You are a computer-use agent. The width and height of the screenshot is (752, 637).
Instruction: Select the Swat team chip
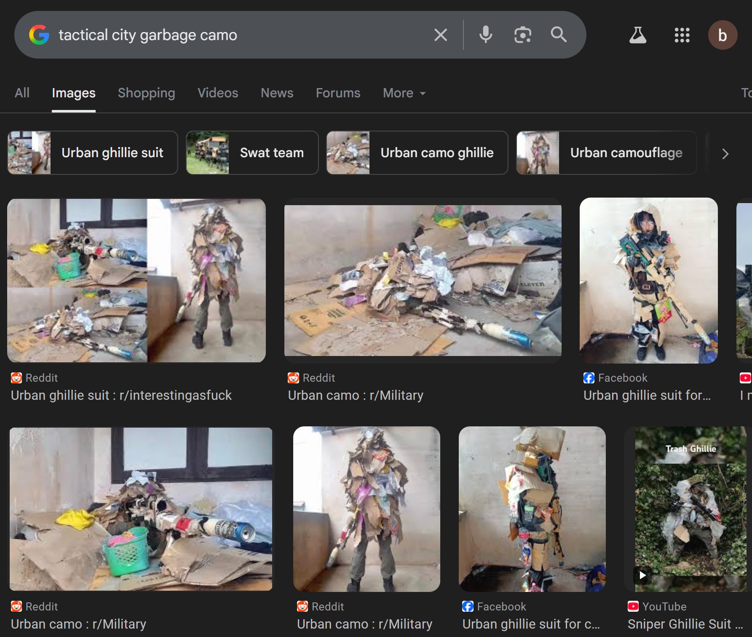point(252,153)
